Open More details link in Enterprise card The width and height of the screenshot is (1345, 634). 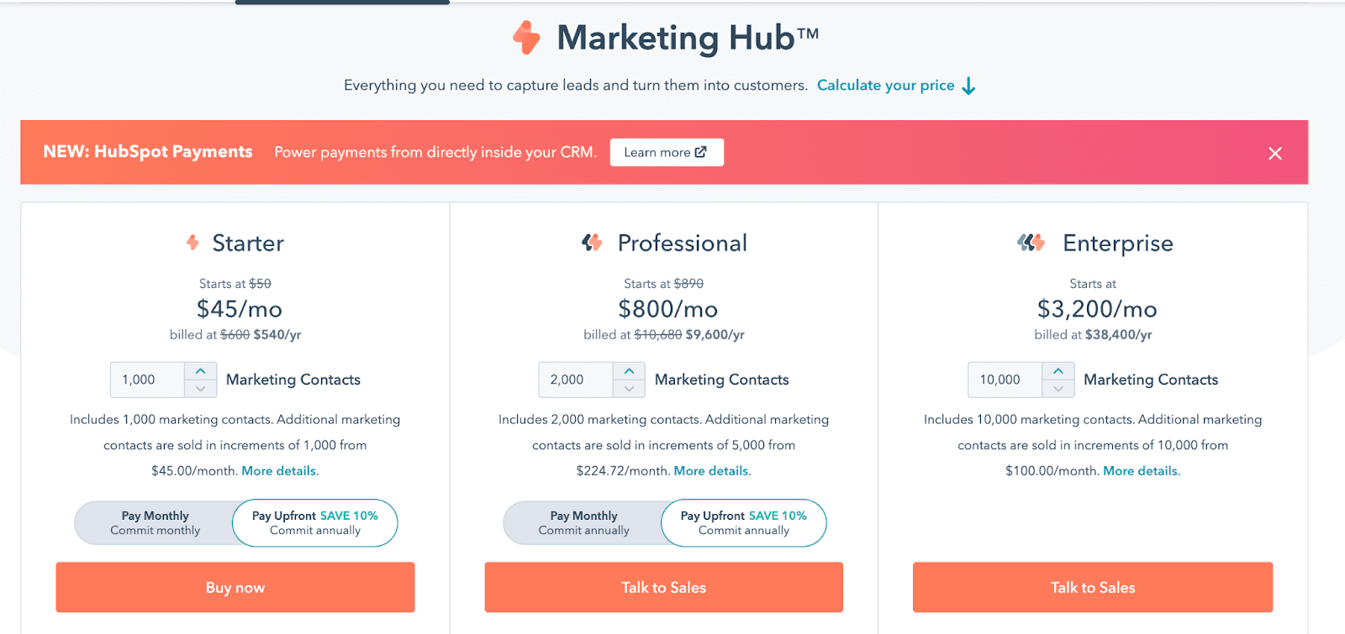tap(1140, 470)
